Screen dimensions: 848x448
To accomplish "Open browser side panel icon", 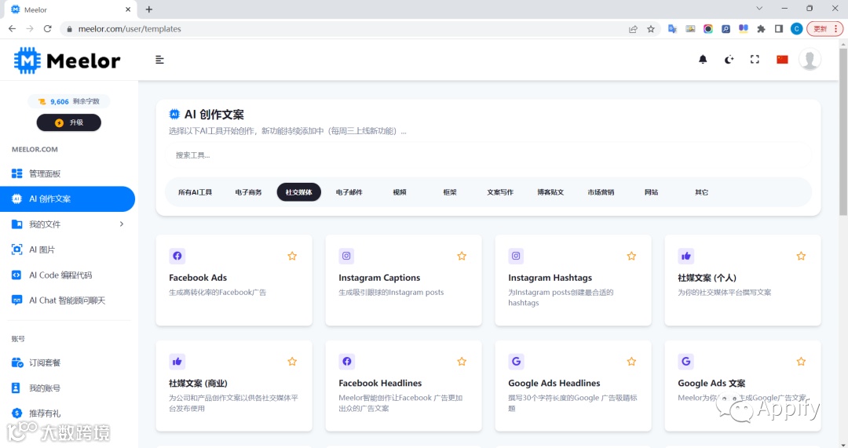I will pyautogui.click(x=779, y=29).
